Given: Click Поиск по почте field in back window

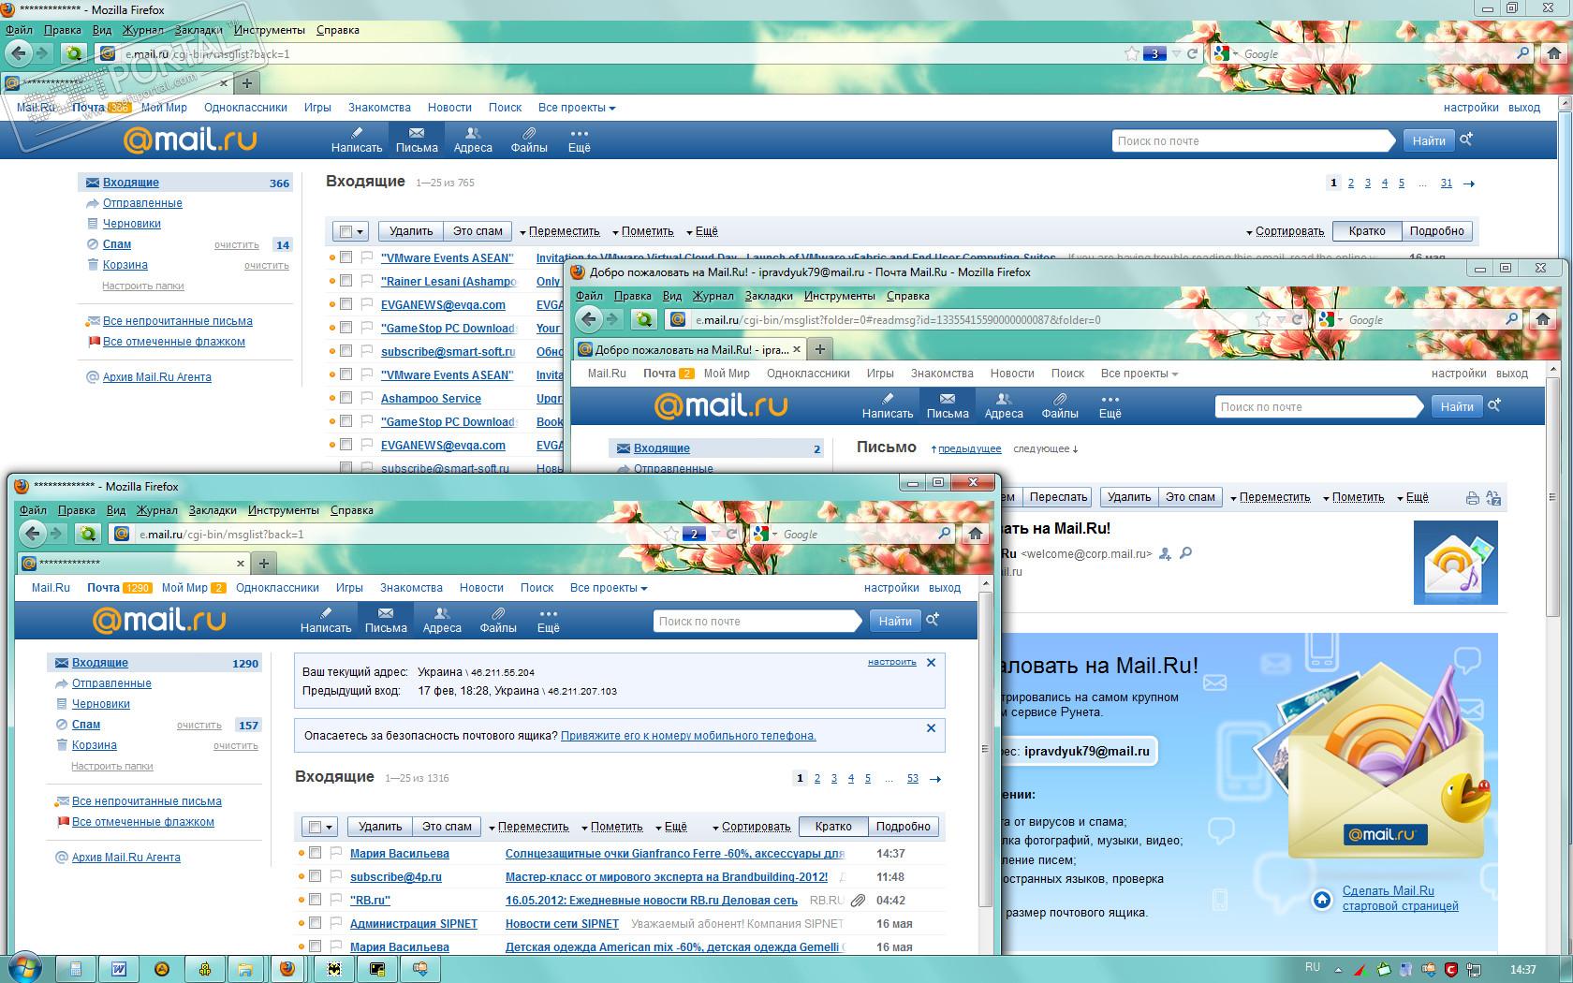Looking at the screenshot, I should coord(1251,141).
